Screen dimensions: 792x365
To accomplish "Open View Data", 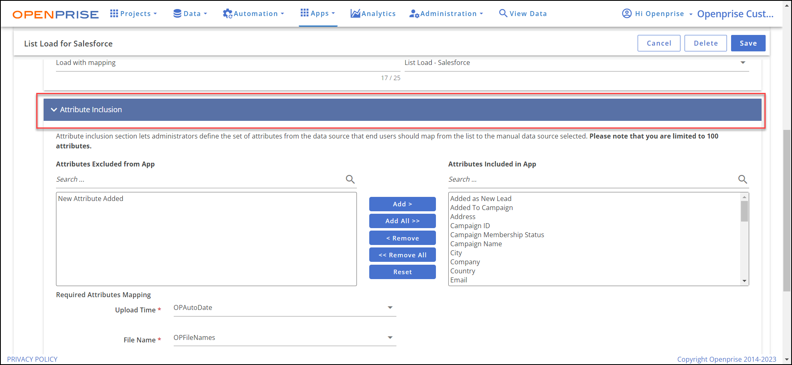I will [x=523, y=14].
